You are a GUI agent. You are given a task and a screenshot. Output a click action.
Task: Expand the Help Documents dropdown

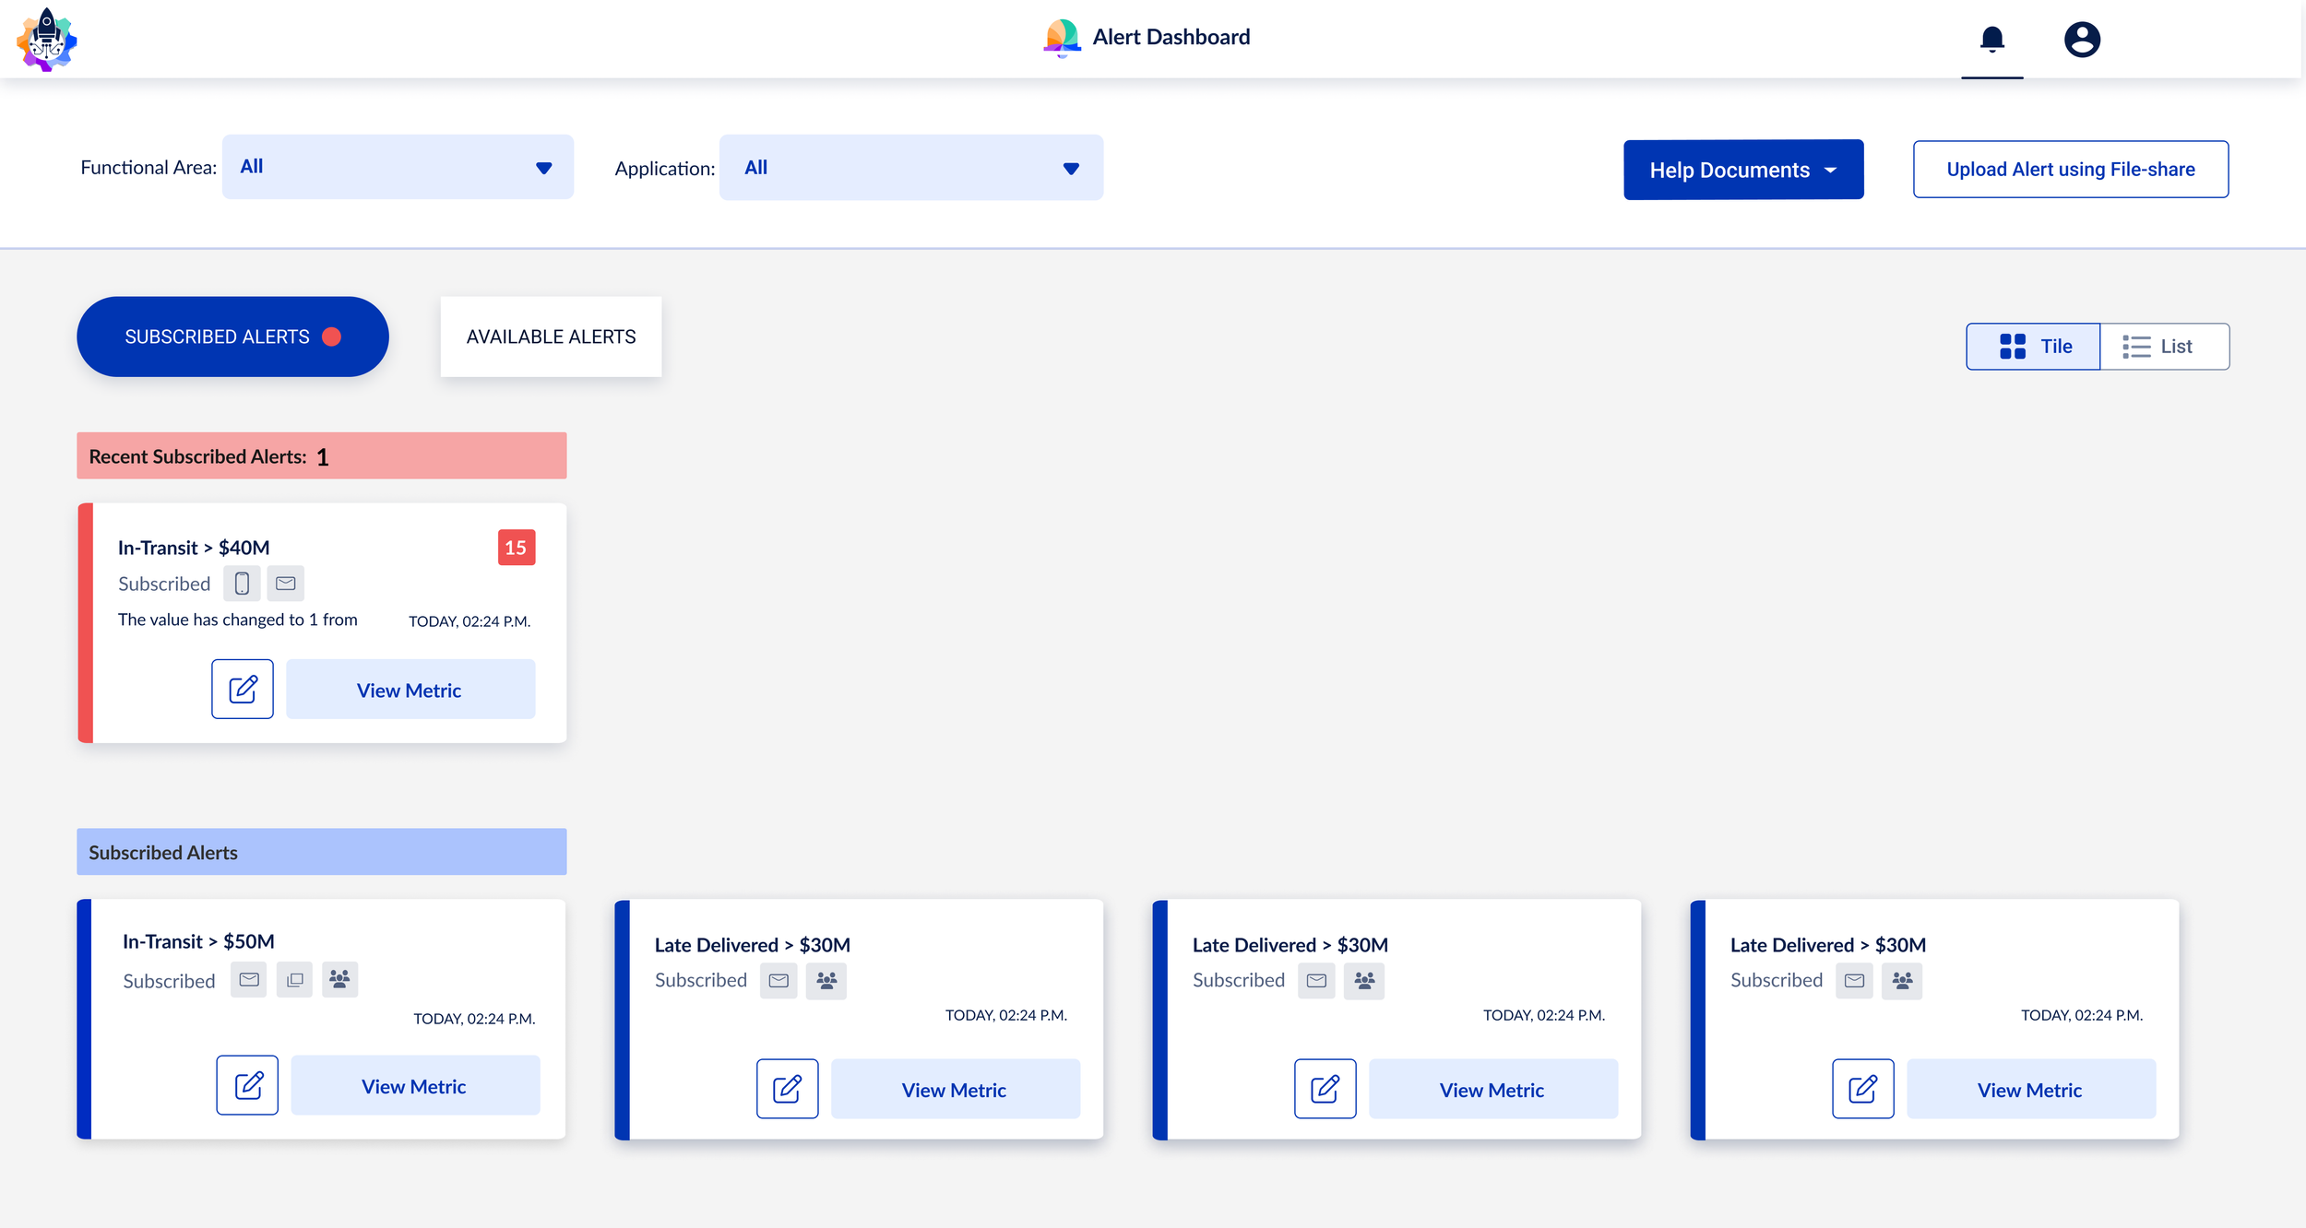(1743, 169)
